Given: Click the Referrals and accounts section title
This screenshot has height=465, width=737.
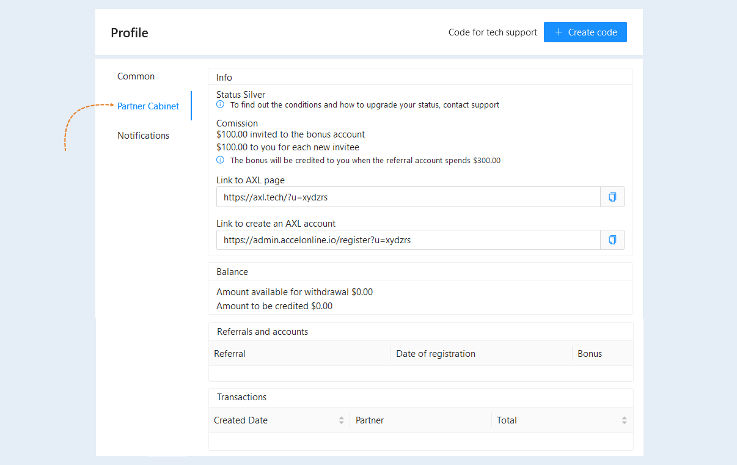Looking at the screenshot, I should [x=263, y=332].
